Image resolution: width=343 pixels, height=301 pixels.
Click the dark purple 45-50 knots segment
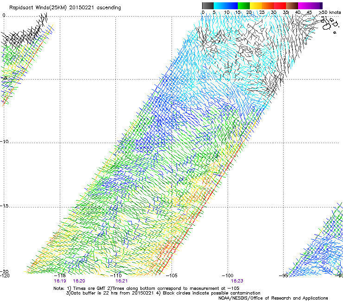tap(316, 6)
